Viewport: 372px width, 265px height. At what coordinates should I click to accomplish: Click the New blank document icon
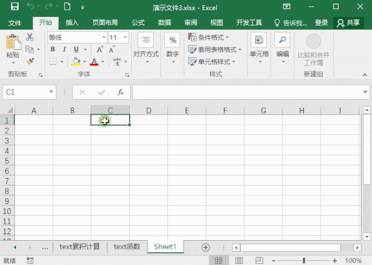point(67,6)
